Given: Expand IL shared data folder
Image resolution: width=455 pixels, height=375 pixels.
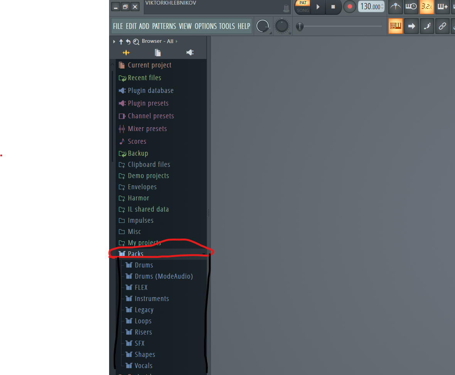Looking at the screenshot, I should click(x=161, y=209).
